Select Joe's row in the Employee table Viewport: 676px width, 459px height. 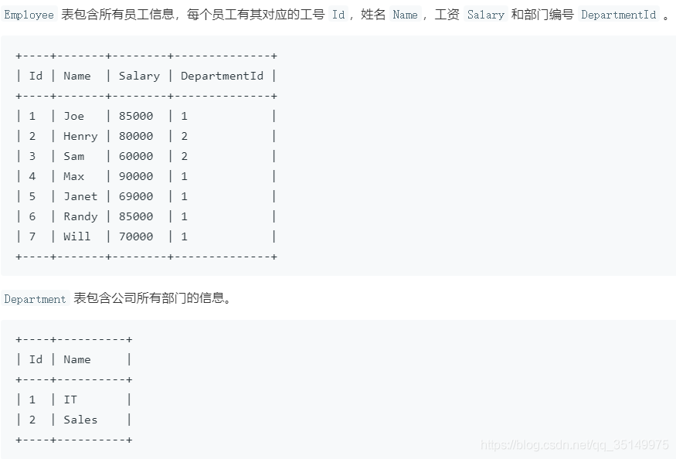click(x=74, y=115)
